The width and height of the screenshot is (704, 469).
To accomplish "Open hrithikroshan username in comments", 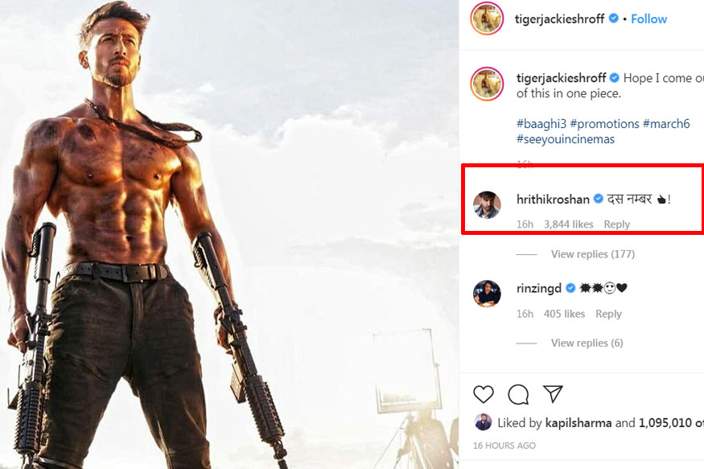I will (x=553, y=200).
